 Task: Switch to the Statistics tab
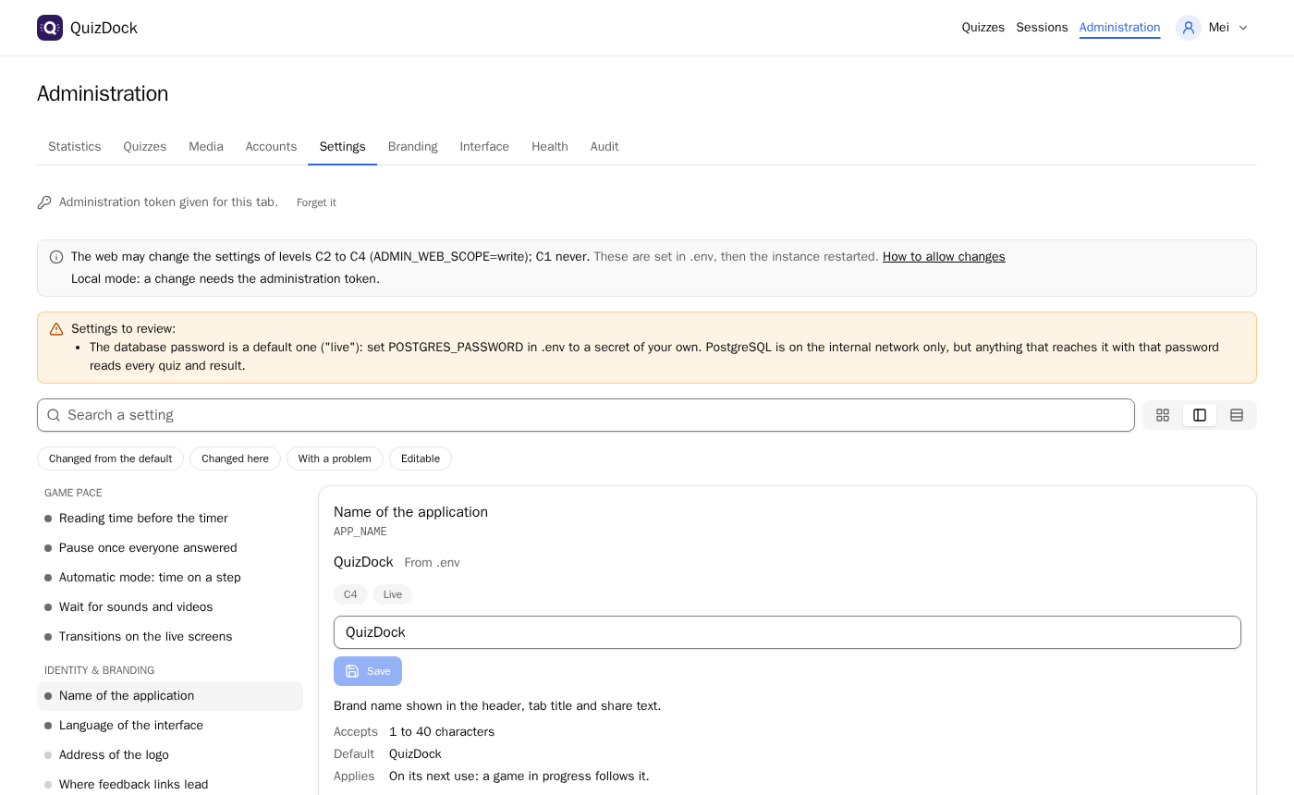75,147
